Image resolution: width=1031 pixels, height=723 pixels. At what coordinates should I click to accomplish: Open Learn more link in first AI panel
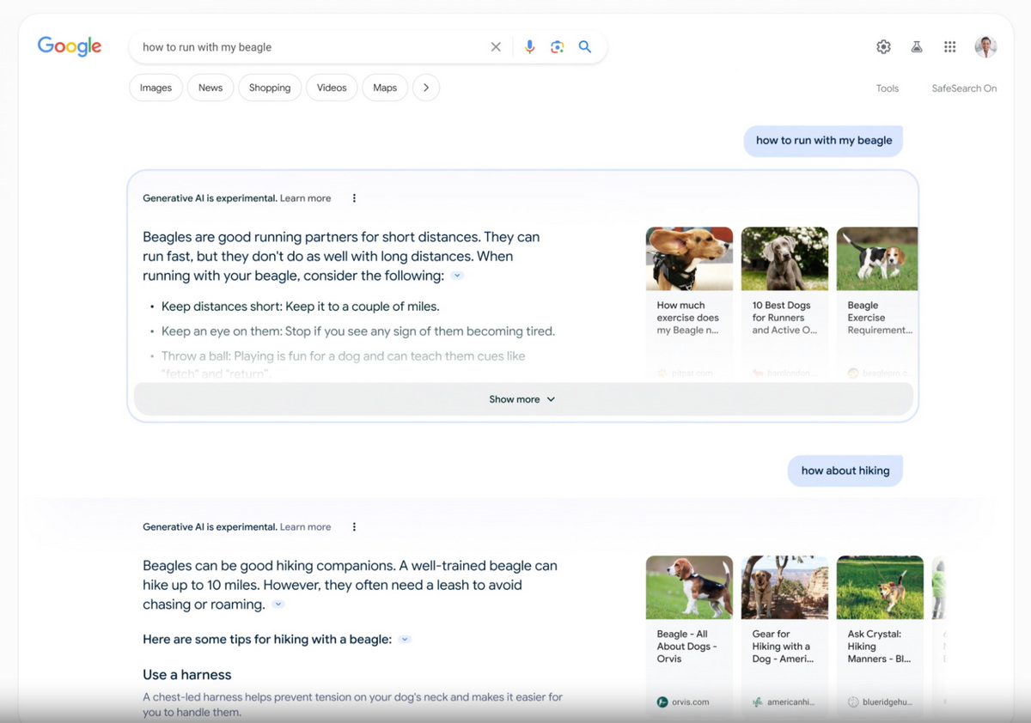coord(305,198)
